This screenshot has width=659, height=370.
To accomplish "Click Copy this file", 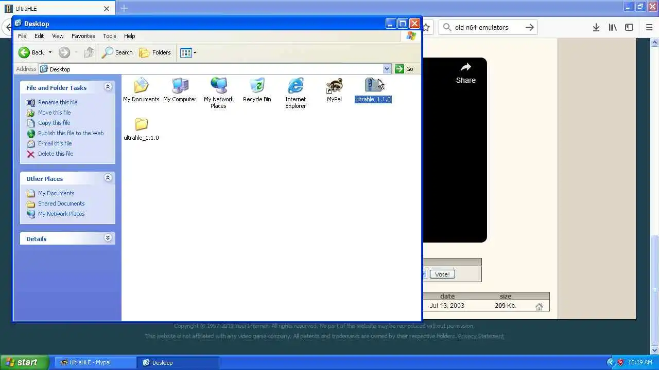I will (54, 123).
